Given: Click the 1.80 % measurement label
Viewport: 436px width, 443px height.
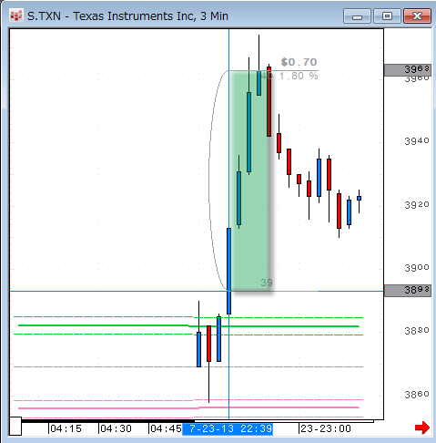Looking at the screenshot, I should coord(299,76).
